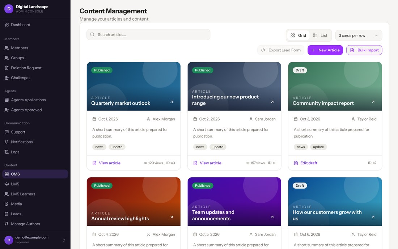Image resolution: width=398 pixels, height=249 pixels.
Task: Switch to Grid view
Action: click(x=298, y=35)
